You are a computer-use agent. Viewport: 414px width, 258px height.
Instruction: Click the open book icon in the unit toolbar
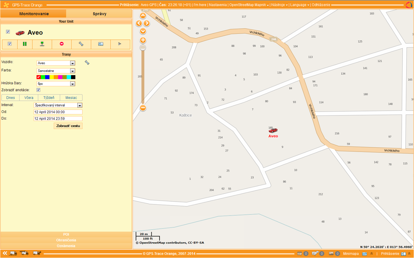(101, 44)
